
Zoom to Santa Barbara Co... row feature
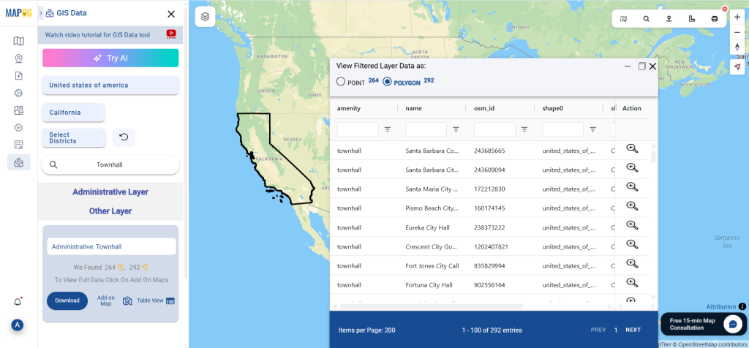point(632,148)
